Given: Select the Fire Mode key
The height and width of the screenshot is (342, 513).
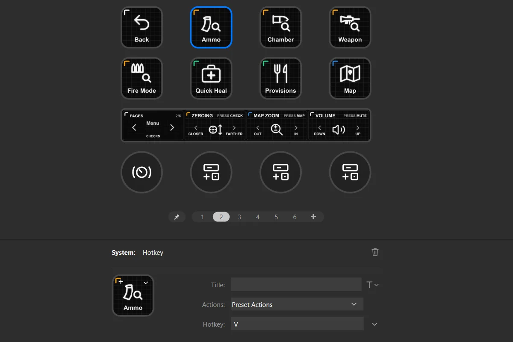Looking at the screenshot, I should pos(142,78).
